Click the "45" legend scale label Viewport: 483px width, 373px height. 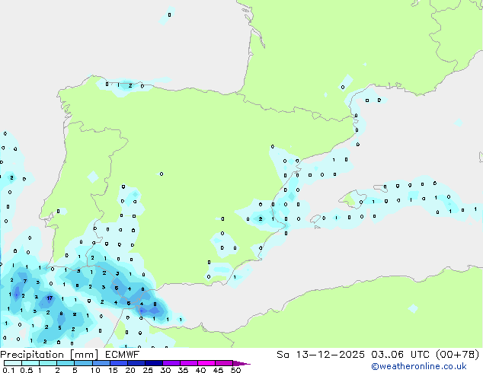218,370
